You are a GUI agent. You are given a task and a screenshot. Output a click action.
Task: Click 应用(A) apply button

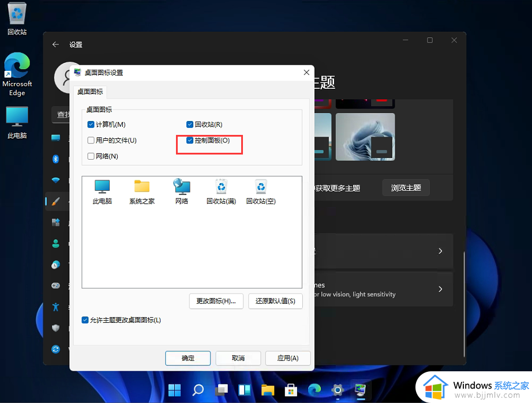coord(288,358)
